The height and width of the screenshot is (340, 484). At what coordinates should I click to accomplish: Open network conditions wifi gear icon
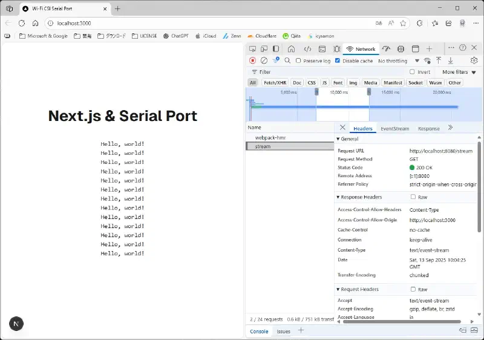pos(427,60)
